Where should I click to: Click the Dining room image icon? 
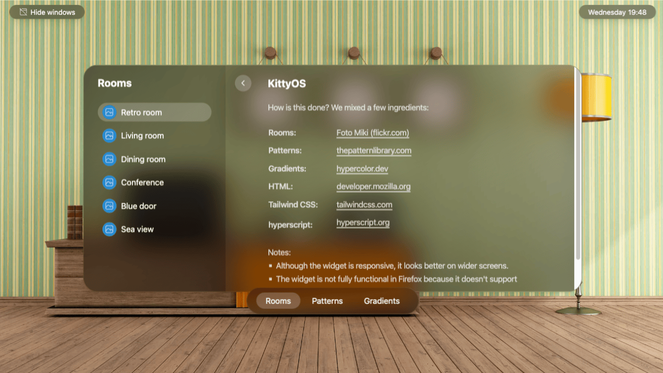109,159
